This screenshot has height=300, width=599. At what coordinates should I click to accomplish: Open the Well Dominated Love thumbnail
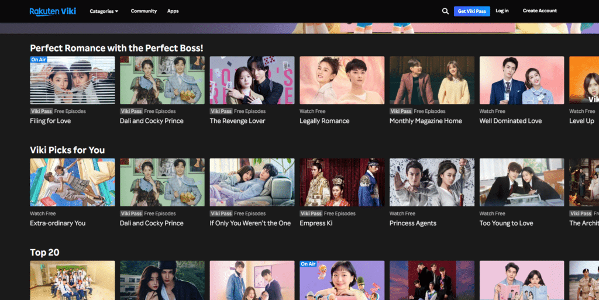(x=522, y=81)
